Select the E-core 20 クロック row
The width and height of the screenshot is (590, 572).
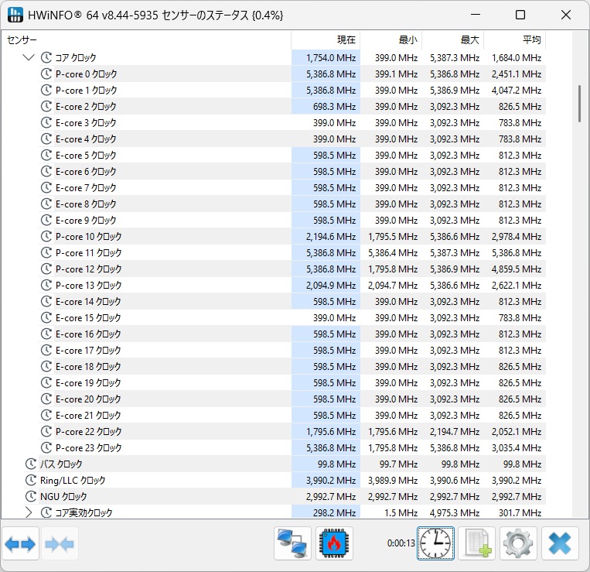[292, 399]
